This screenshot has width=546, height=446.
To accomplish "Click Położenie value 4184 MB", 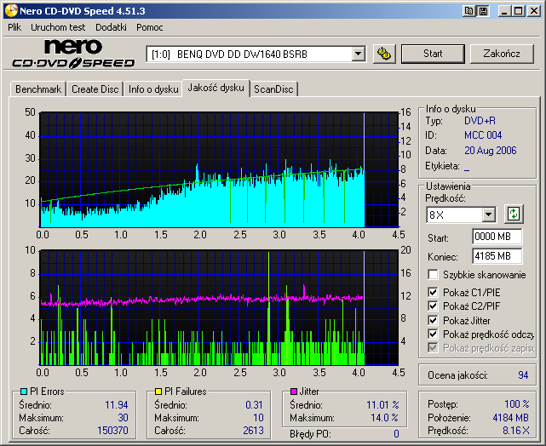I will (510, 417).
